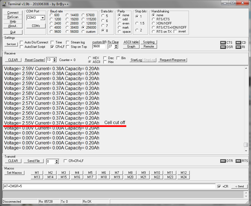Toggle the +CR checkbox

click(219, 186)
